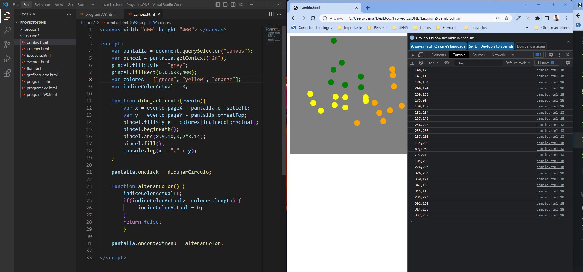The height and width of the screenshot is (272, 583).
Task: Open Chrome profile avatar
Action: pos(556,18)
